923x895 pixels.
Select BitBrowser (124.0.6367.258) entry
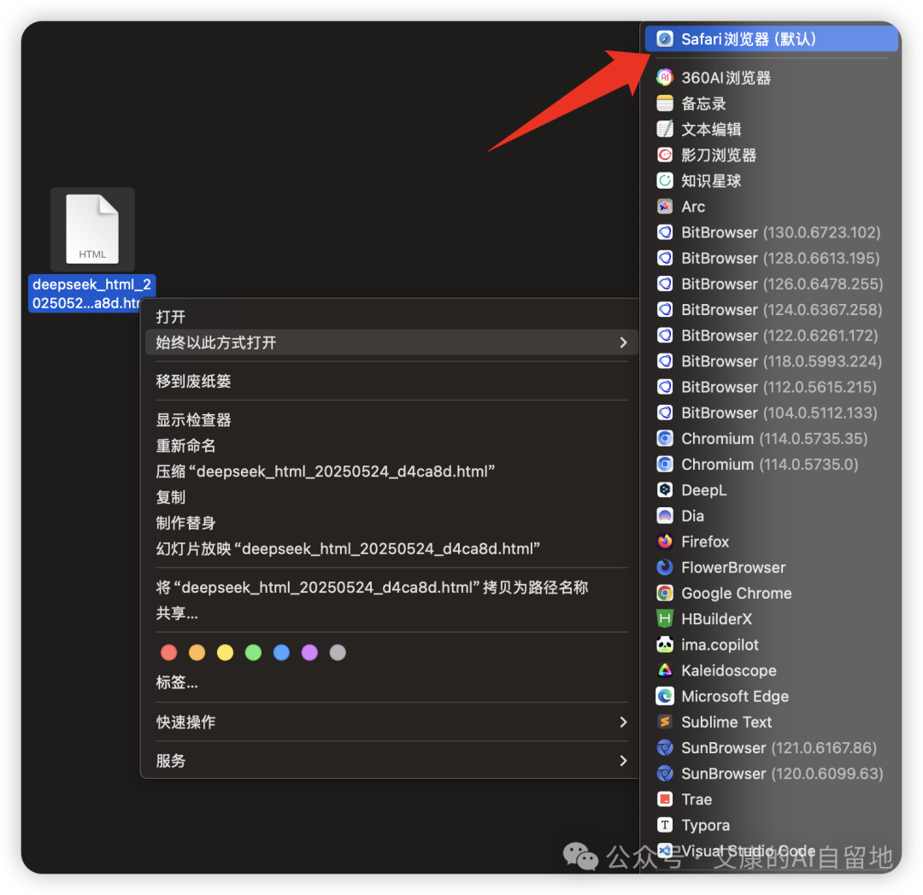[x=771, y=309]
